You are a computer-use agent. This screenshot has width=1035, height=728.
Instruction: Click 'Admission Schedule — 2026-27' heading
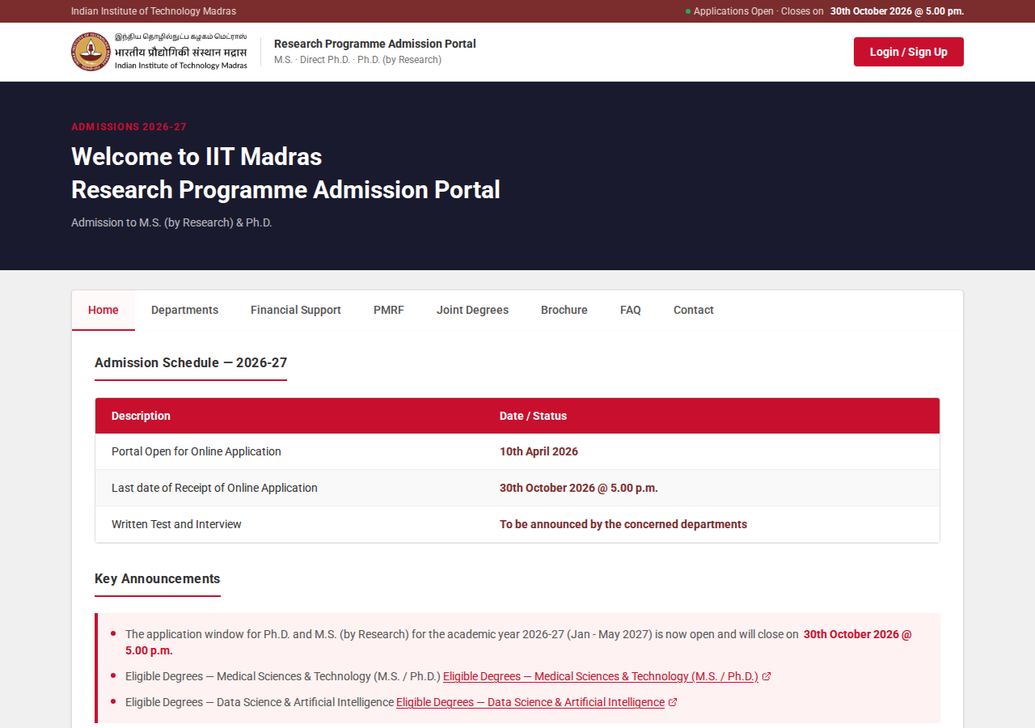click(x=191, y=362)
